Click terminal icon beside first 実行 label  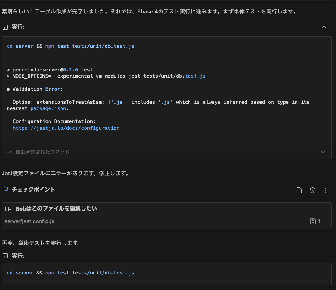(x=5, y=27)
